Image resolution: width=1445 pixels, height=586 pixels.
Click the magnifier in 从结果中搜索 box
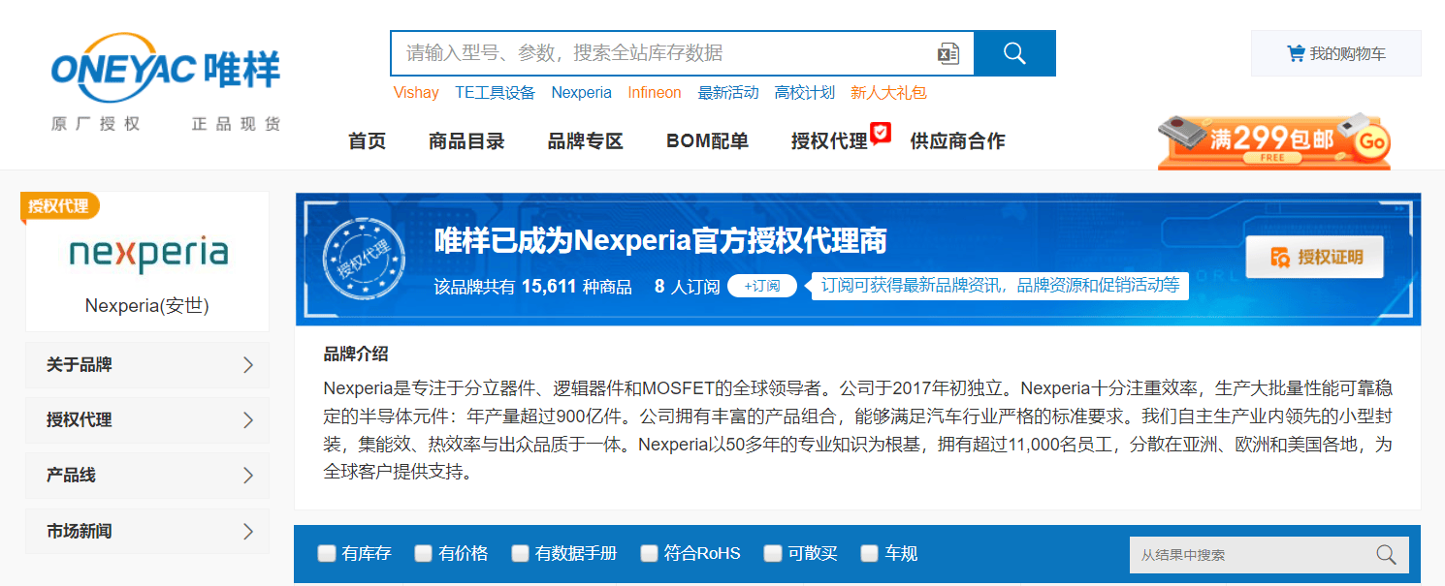click(x=1387, y=555)
